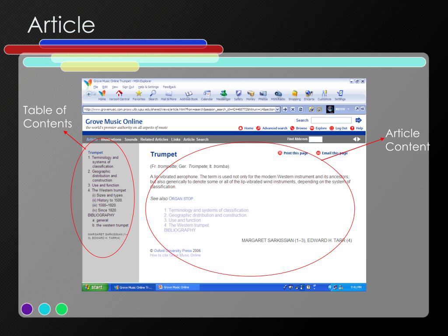Click the Windows start button
448x336 pixels.
(95, 287)
